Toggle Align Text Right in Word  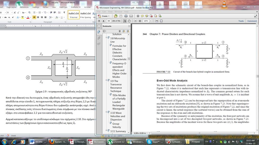(42, 17)
